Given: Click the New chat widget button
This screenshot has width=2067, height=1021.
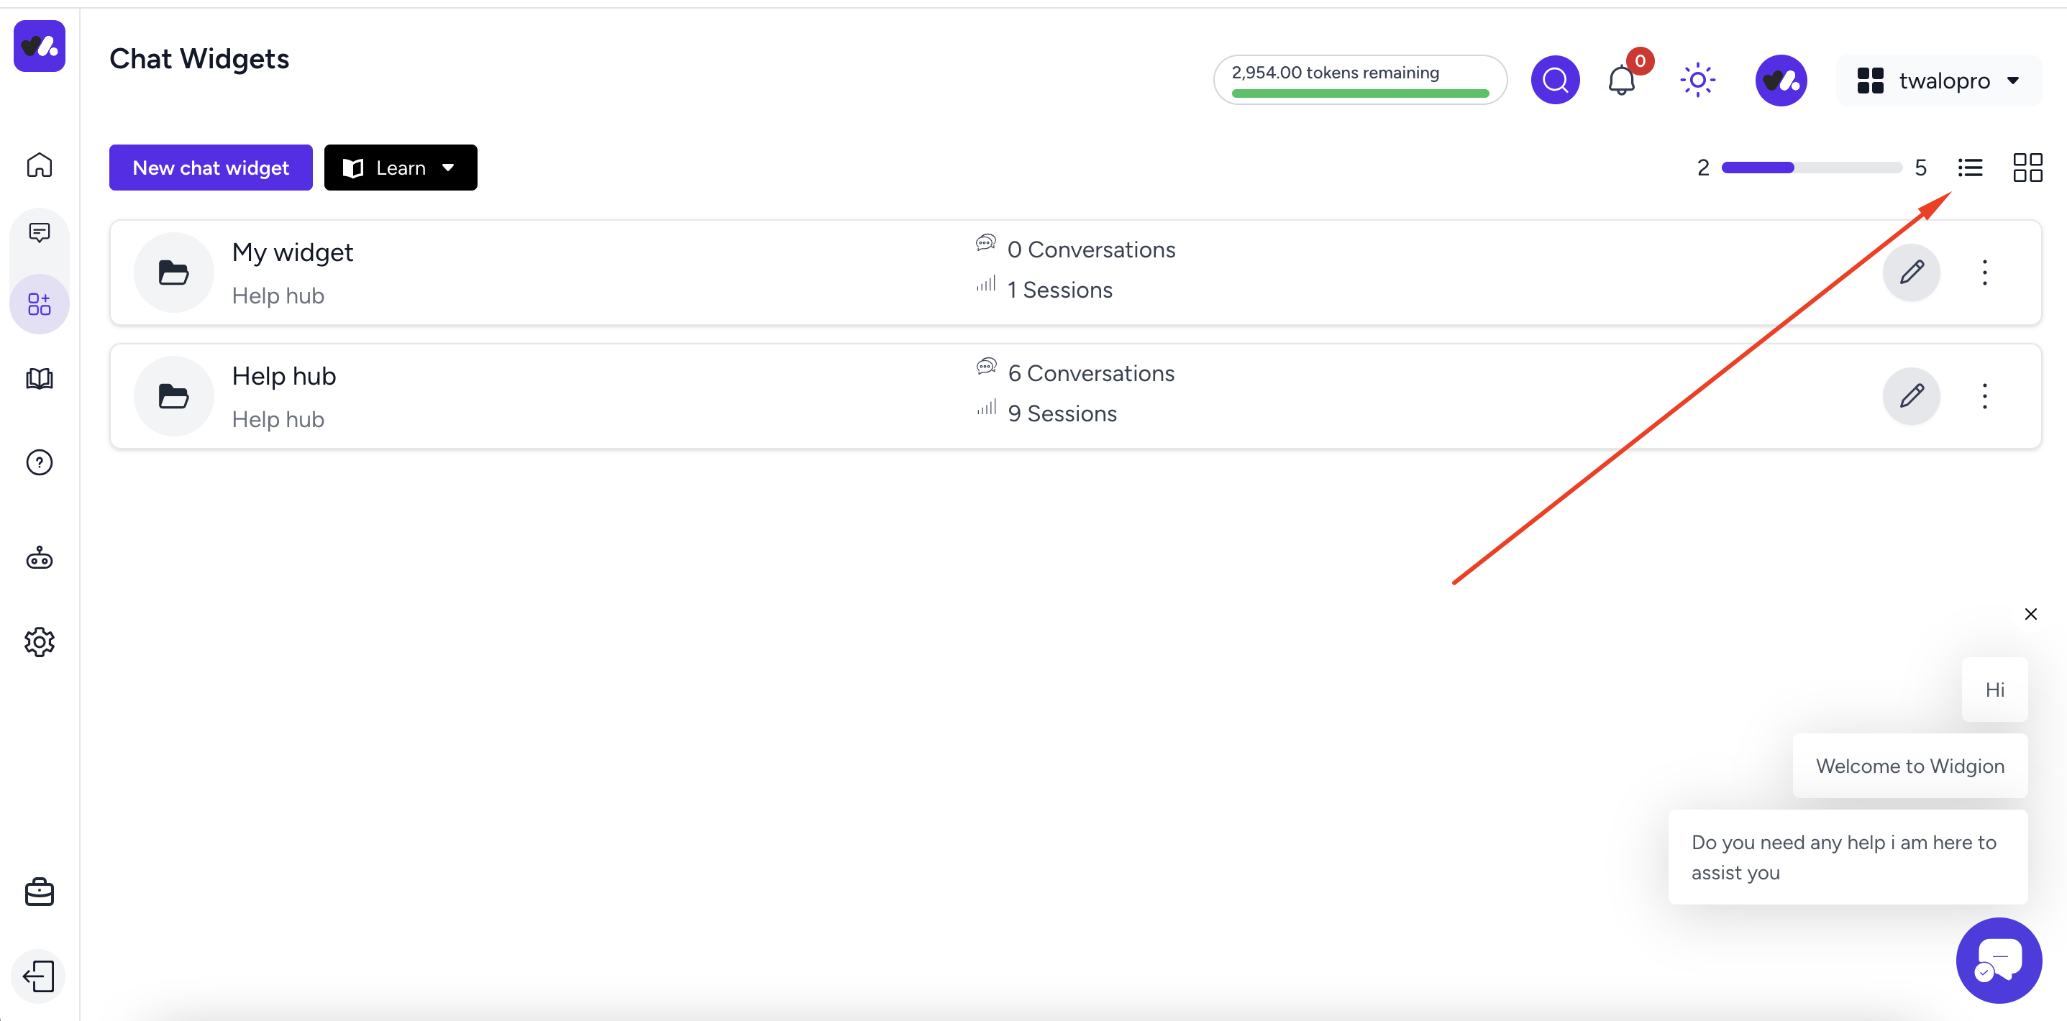Looking at the screenshot, I should (210, 168).
